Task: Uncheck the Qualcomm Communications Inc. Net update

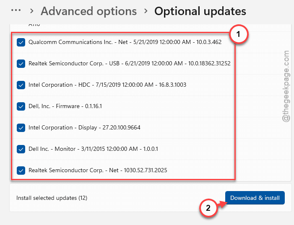Action: coord(21,42)
